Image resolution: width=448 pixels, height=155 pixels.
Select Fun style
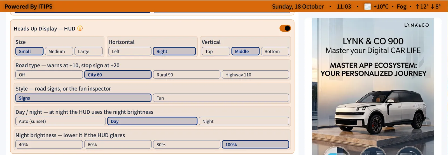pyautogui.click(x=221, y=98)
